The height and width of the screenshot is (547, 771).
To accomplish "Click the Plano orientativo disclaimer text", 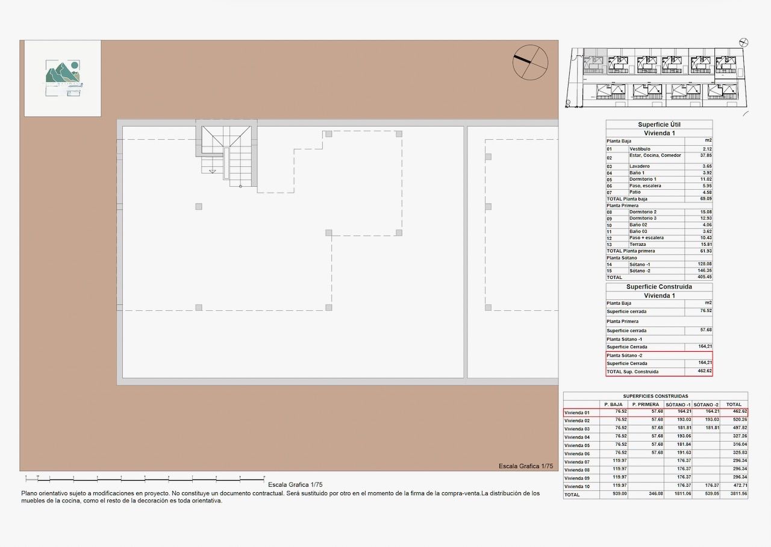I will tap(280, 496).
